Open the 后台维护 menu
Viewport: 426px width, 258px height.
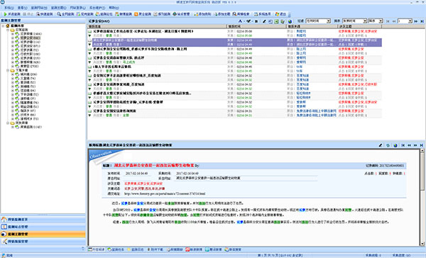point(97,8)
